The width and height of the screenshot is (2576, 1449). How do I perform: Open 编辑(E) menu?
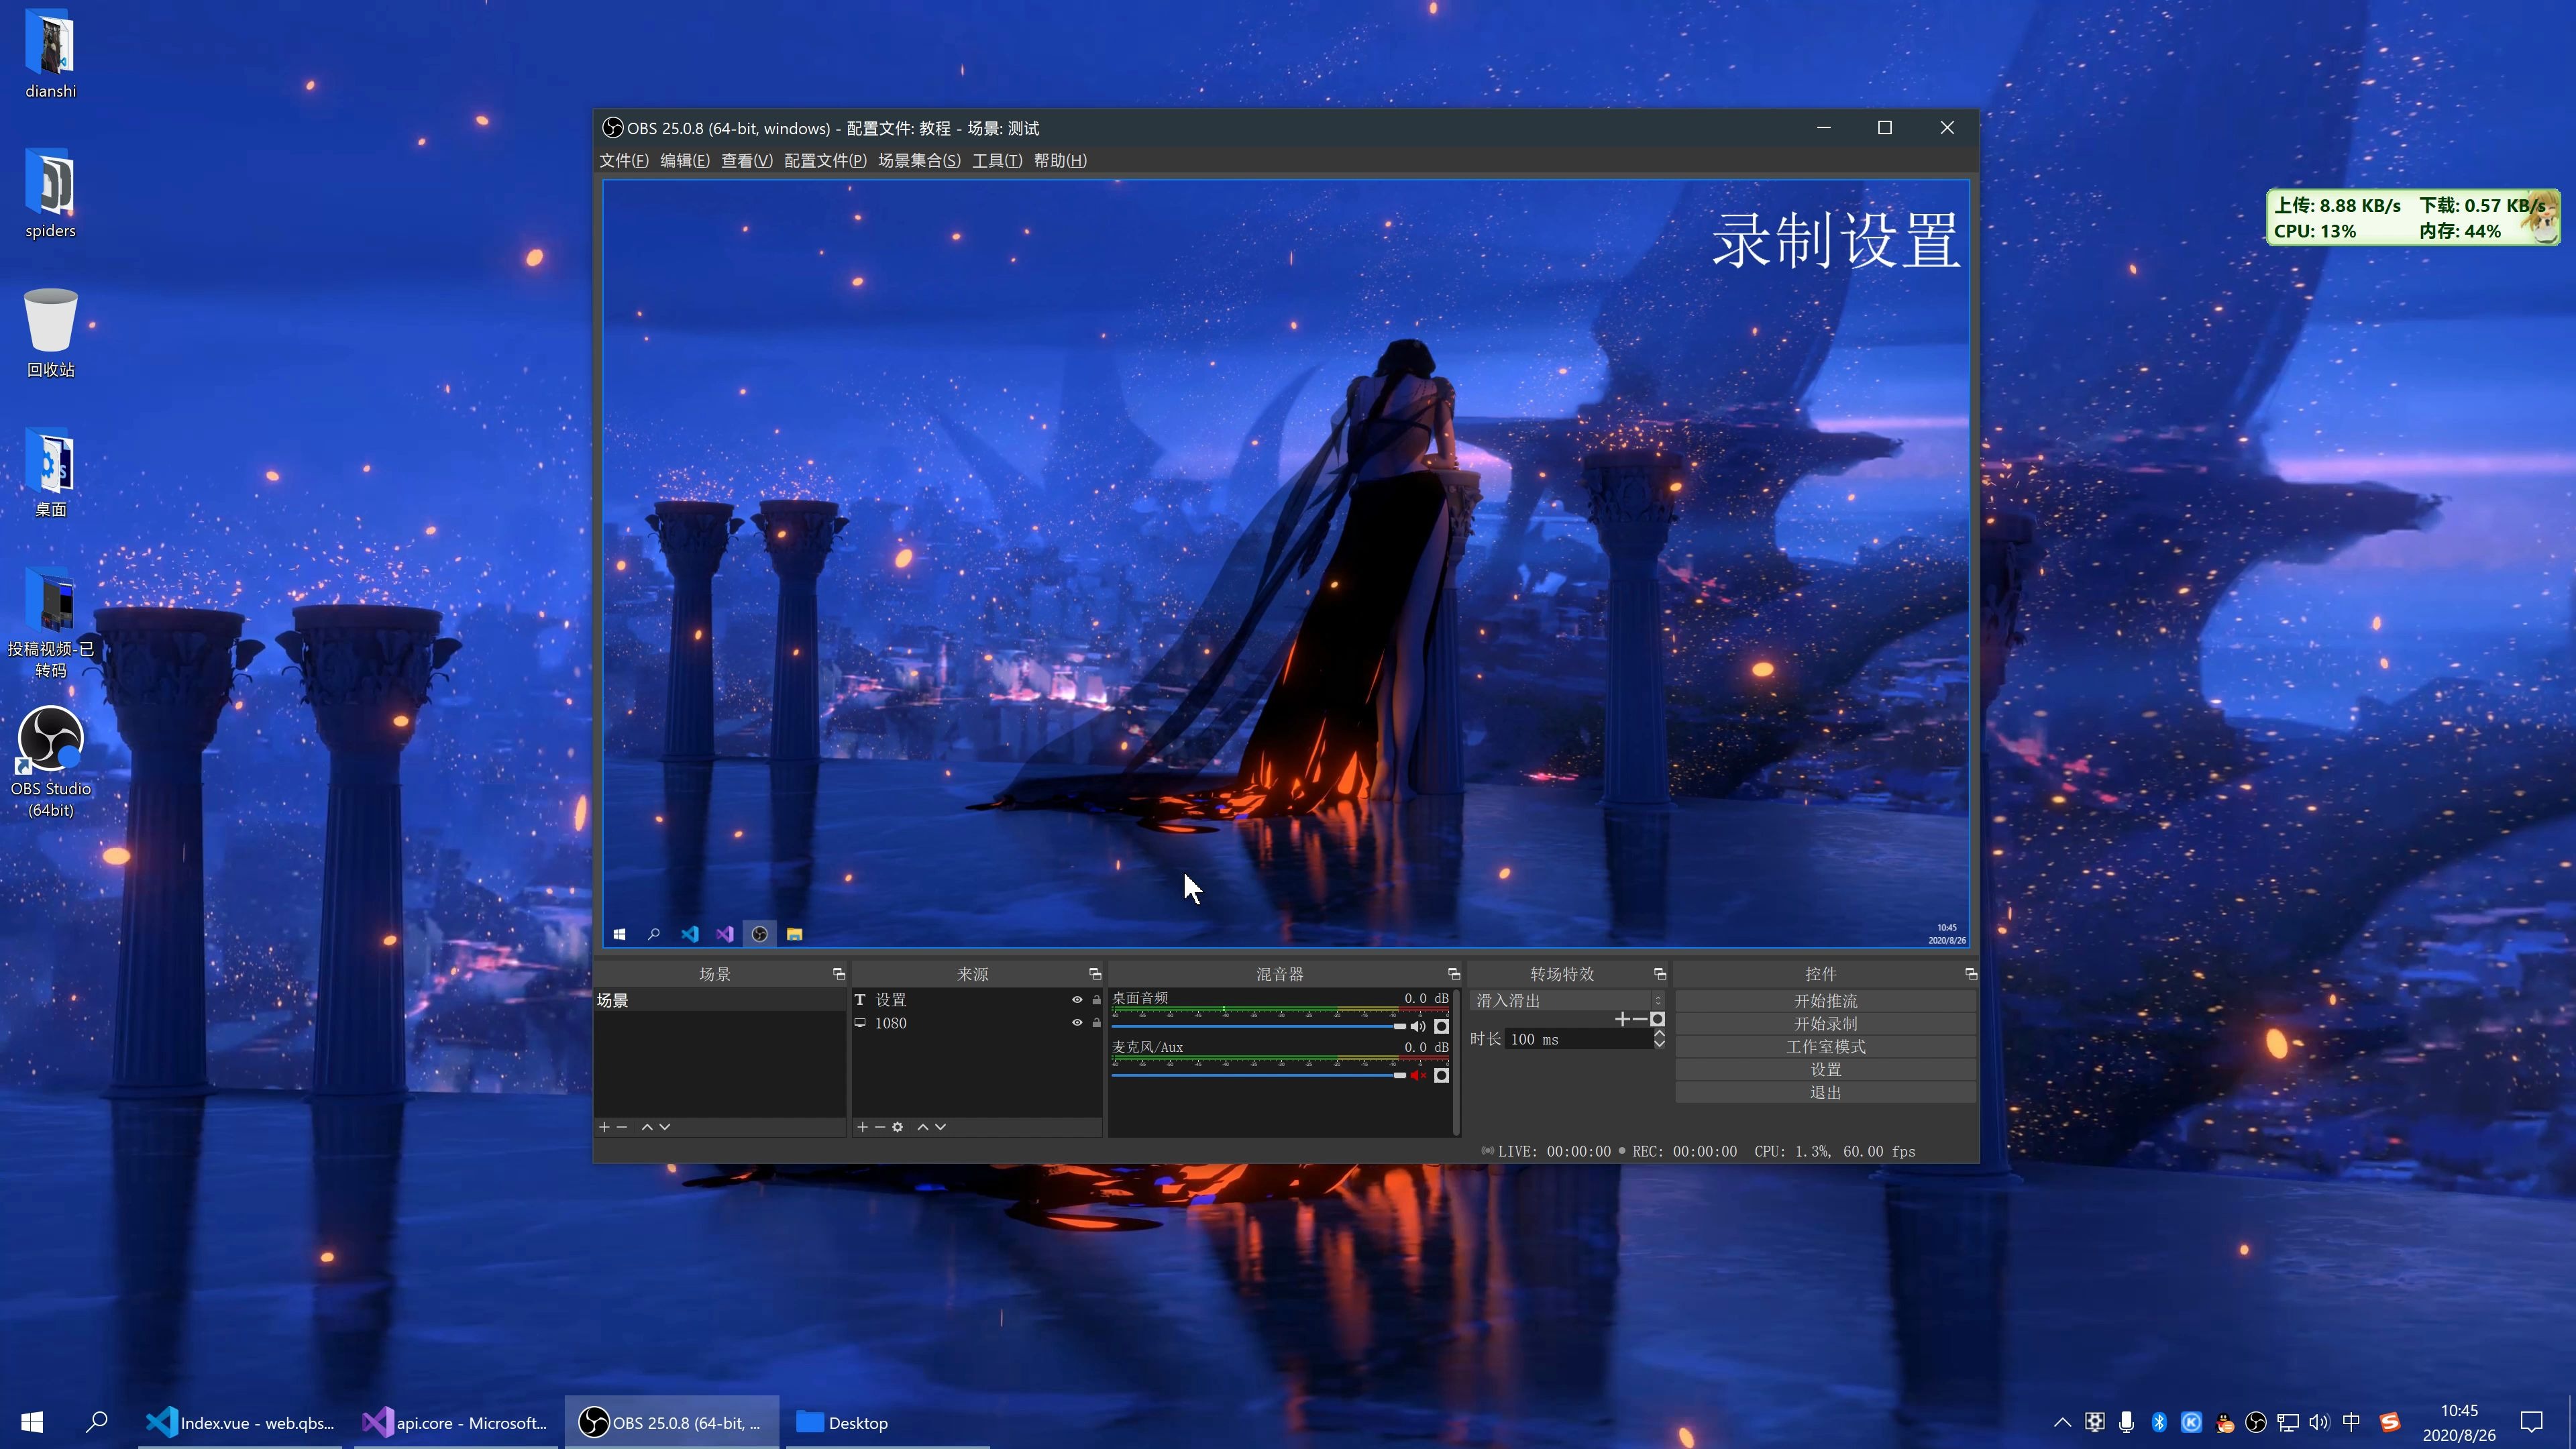685,161
